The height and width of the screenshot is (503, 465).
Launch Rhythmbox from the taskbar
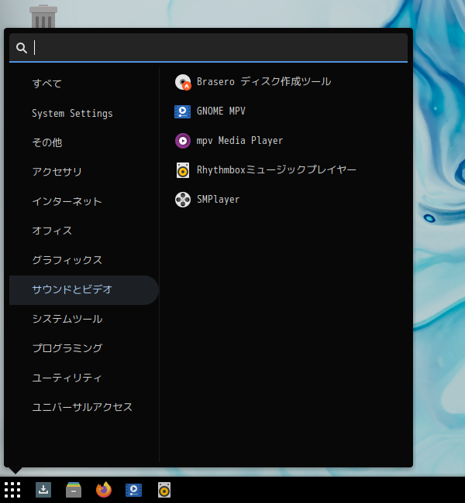tap(164, 490)
